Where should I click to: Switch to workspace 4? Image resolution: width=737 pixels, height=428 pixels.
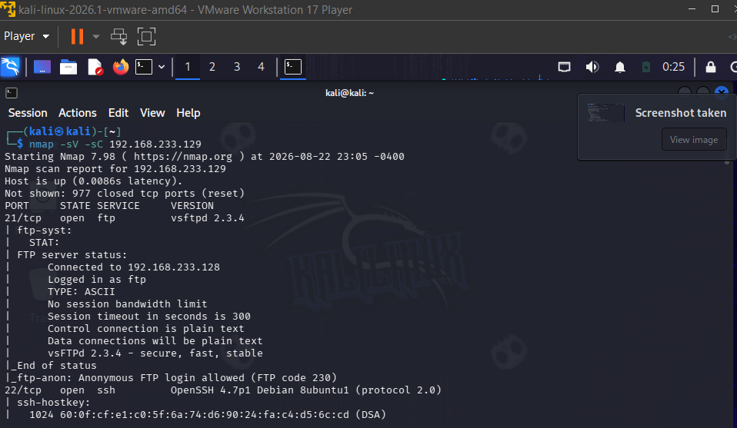point(261,67)
